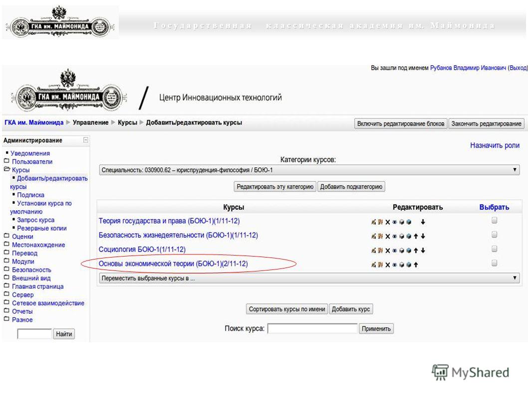Open the Основы экономической теории course link

click(173, 264)
